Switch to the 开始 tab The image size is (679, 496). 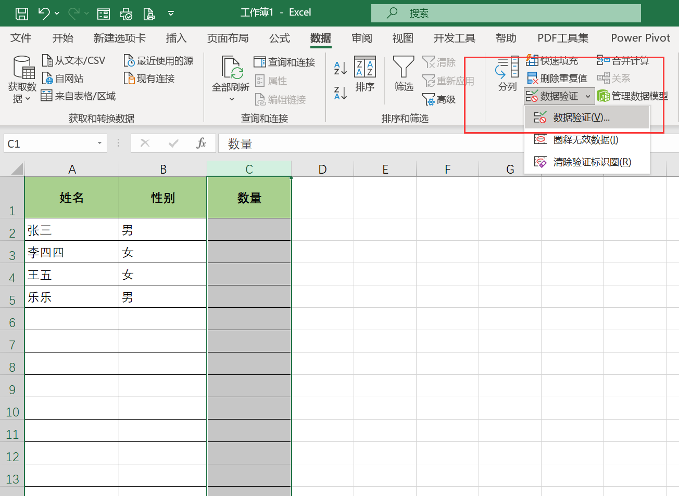tap(63, 38)
